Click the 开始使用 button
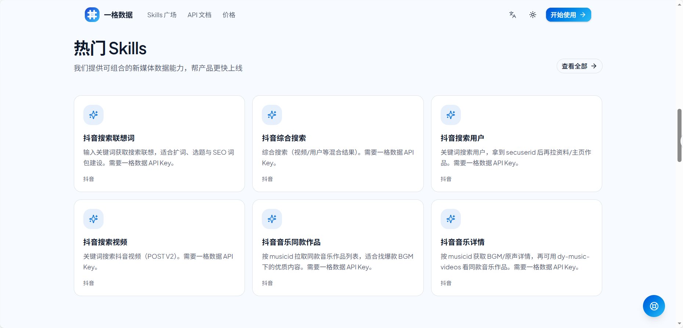The height and width of the screenshot is (328, 683). point(568,15)
